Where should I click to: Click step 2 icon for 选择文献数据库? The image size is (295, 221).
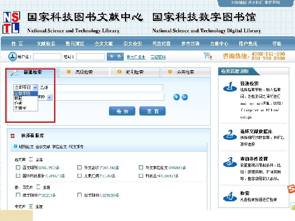tap(230, 135)
